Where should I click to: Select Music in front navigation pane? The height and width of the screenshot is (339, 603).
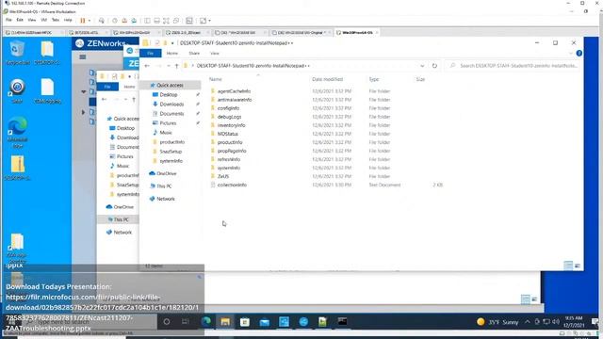tap(166, 133)
